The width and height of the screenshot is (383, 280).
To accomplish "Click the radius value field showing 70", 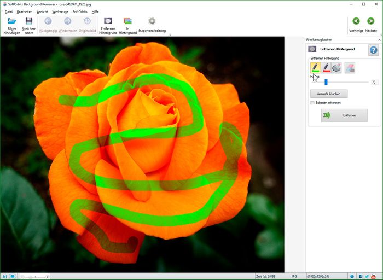I will pyautogui.click(x=374, y=82).
